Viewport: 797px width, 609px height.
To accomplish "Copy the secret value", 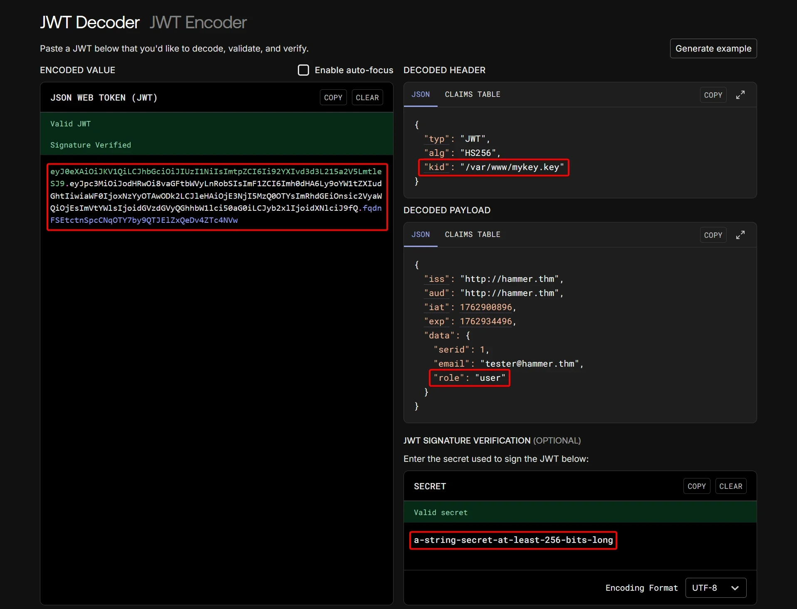I will tap(696, 486).
